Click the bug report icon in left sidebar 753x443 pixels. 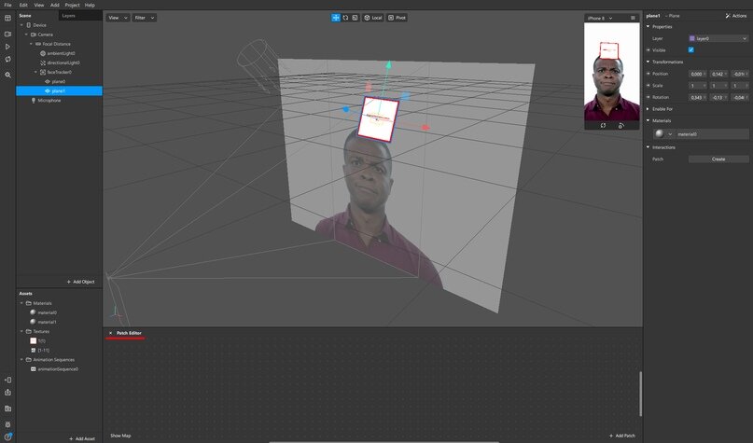7,424
